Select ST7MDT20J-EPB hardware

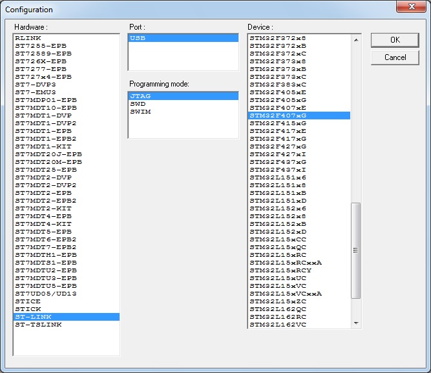click(x=67, y=154)
